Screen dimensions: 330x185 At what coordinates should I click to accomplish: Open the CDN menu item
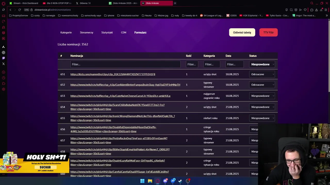click(x=123, y=33)
